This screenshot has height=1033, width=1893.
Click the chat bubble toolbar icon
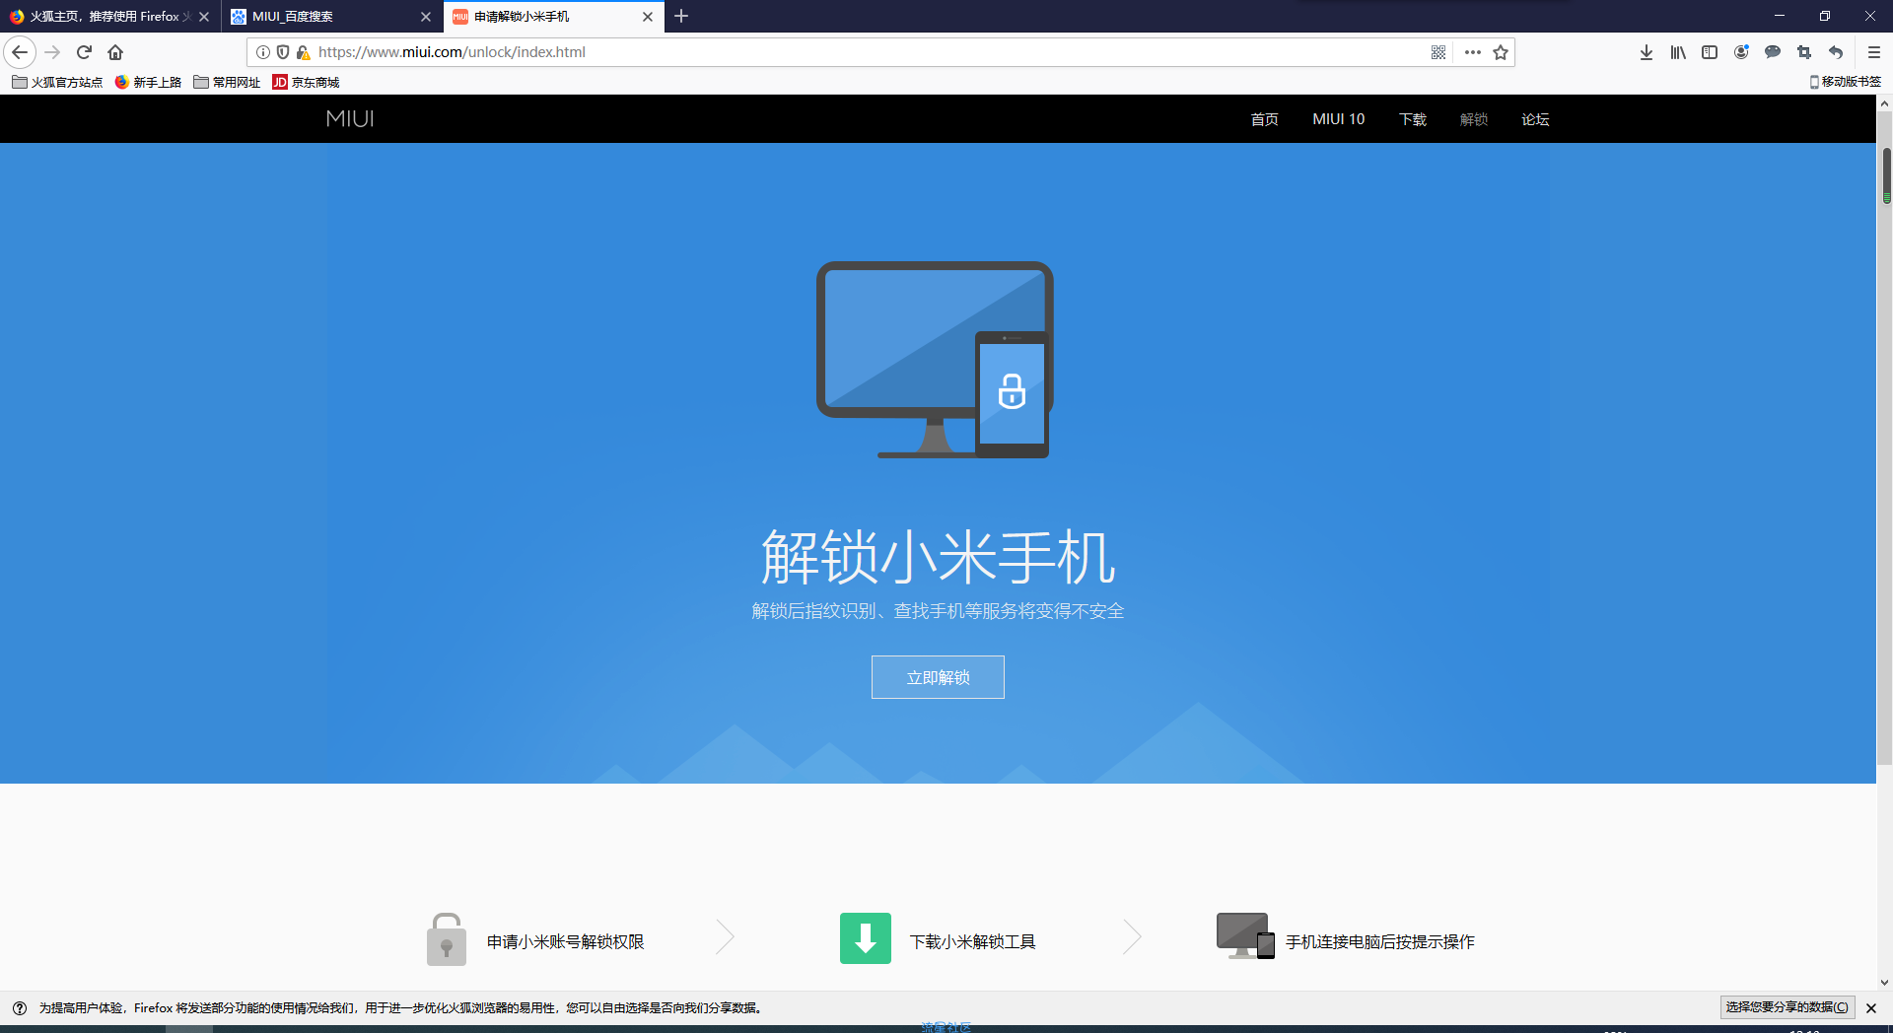pos(1773,52)
